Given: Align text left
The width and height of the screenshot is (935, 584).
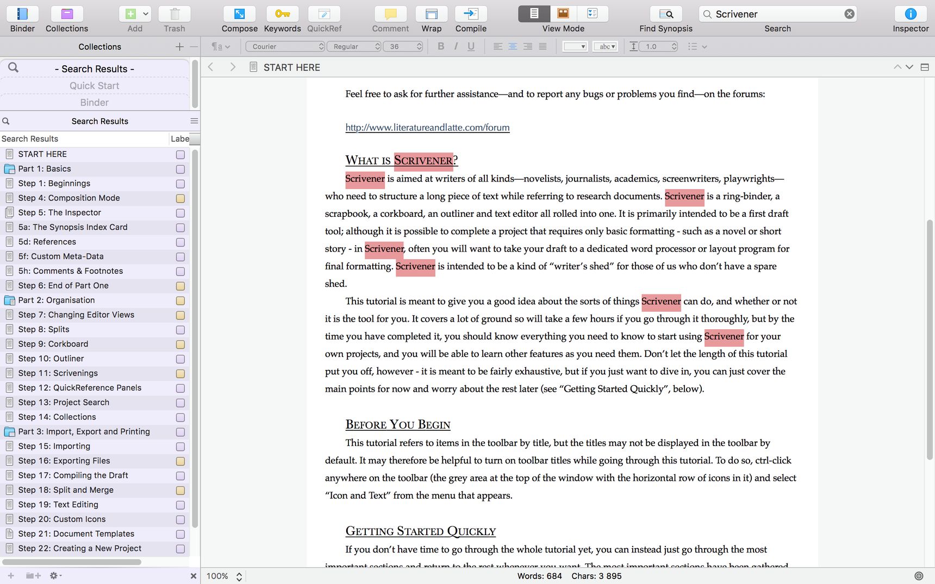Looking at the screenshot, I should (497, 46).
